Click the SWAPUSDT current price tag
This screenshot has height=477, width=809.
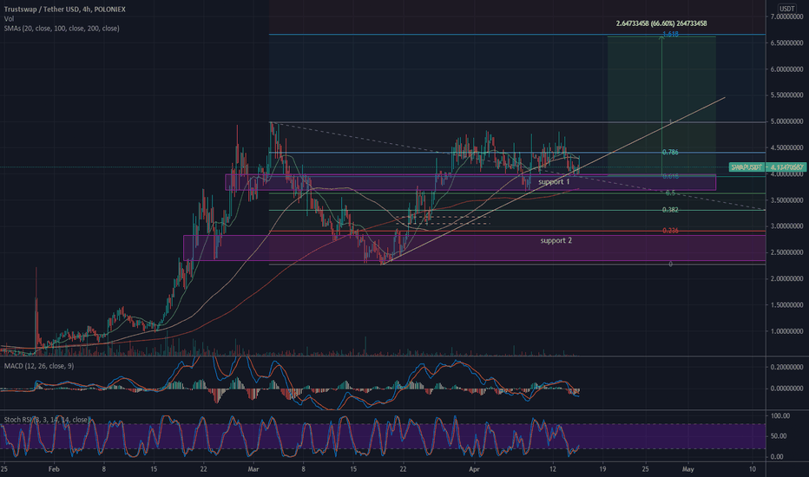pyautogui.click(x=766, y=167)
